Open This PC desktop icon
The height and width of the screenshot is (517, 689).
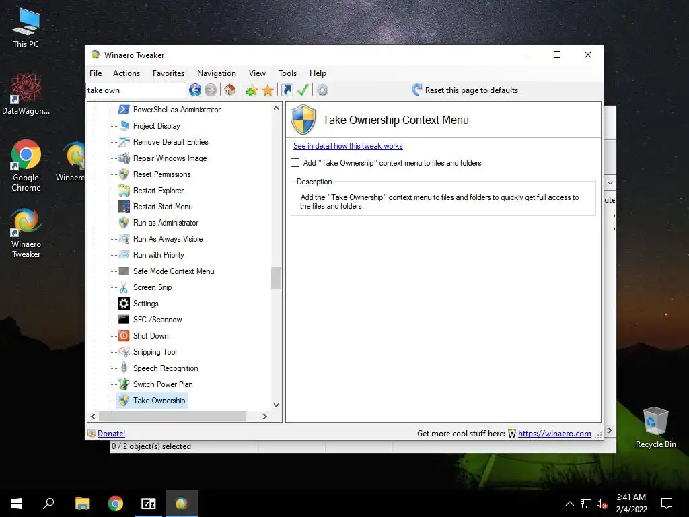(x=26, y=28)
